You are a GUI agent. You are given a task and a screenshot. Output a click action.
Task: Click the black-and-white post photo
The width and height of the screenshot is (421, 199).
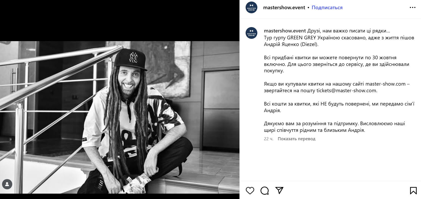(x=120, y=117)
